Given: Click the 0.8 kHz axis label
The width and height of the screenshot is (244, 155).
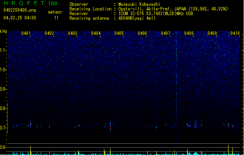Looking at the screenshot, I should click(3, 108).
